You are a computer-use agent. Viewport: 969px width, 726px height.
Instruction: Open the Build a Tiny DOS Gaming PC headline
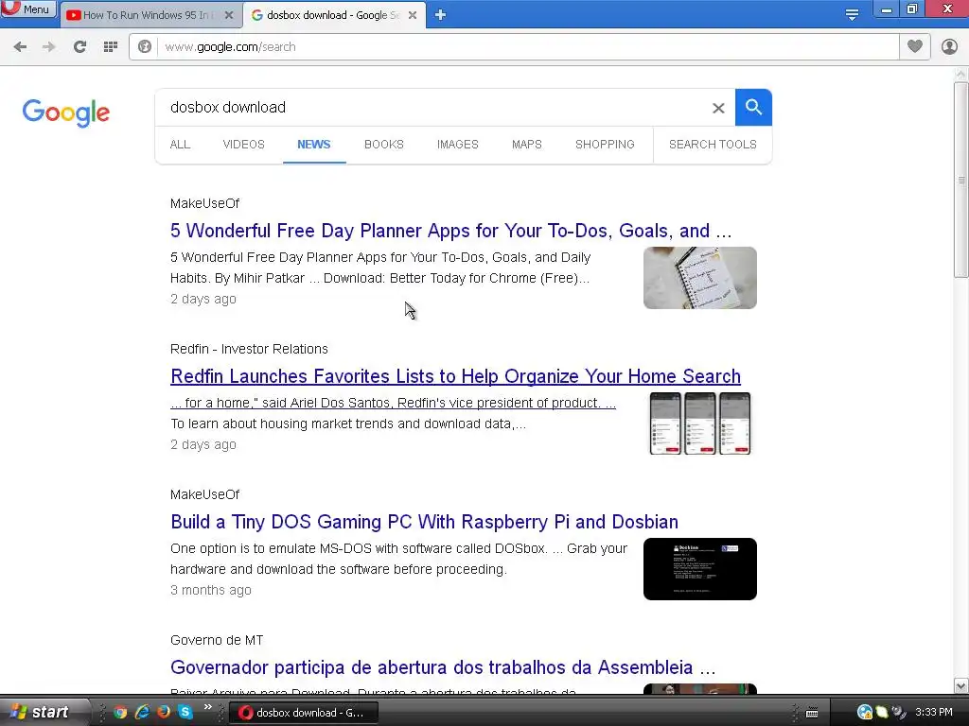tap(424, 522)
